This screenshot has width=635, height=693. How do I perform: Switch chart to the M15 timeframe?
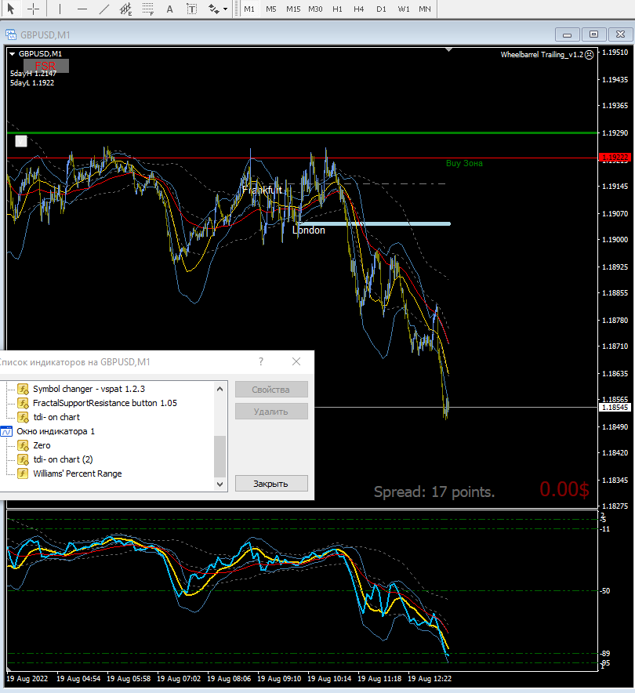292,9
